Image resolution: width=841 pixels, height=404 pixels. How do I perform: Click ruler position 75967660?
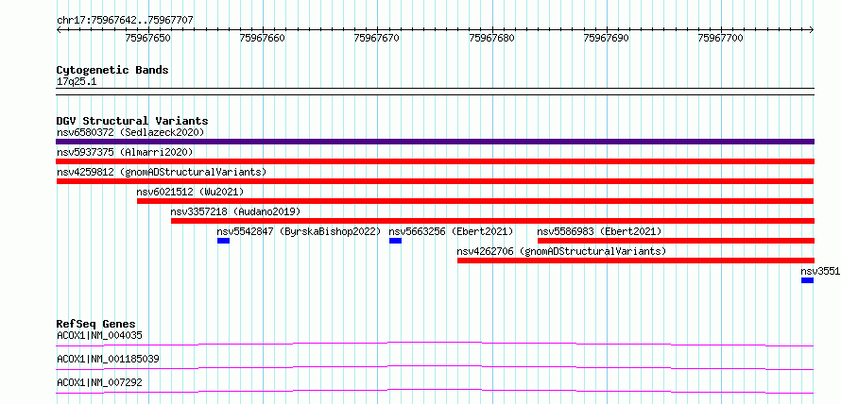[x=263, y=38]
